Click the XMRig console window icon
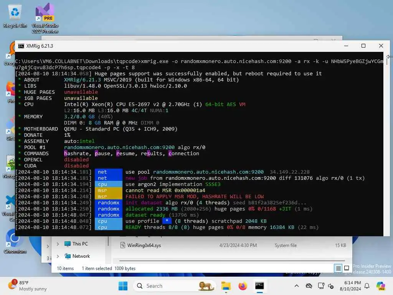Screen dimensions: 393x295 (21, 46)
